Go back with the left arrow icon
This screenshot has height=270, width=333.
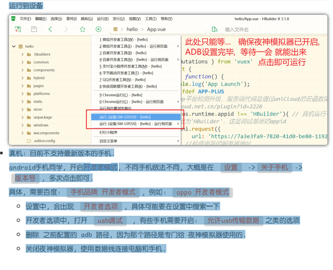pyautogui.click(x=50, y=29)
